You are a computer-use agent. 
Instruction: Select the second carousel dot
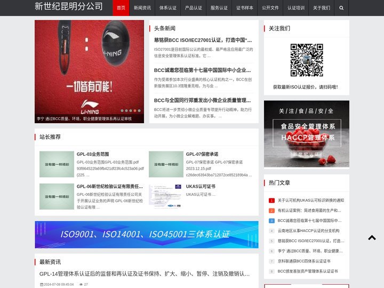click(x=126, y=111)
